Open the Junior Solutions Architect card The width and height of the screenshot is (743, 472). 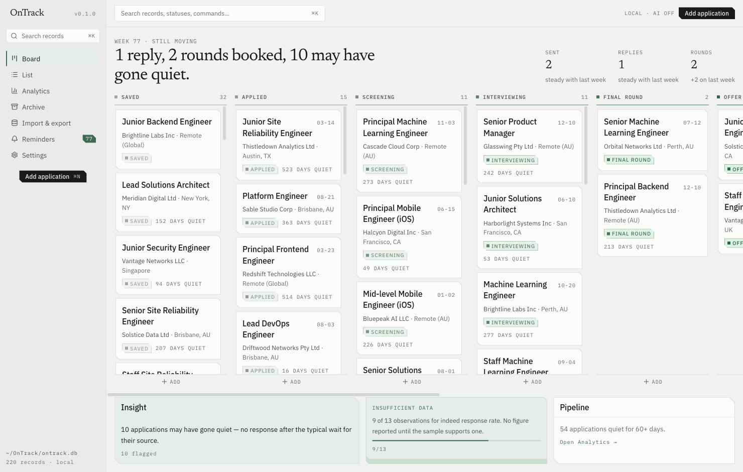530,228
